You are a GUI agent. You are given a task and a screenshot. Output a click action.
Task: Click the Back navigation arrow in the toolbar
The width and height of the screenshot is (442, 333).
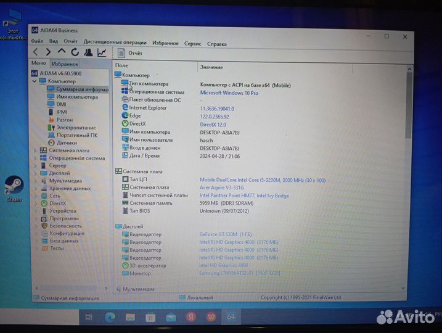point(36,53)
